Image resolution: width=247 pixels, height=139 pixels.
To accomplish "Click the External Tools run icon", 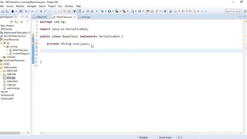I will coord(124,11).
